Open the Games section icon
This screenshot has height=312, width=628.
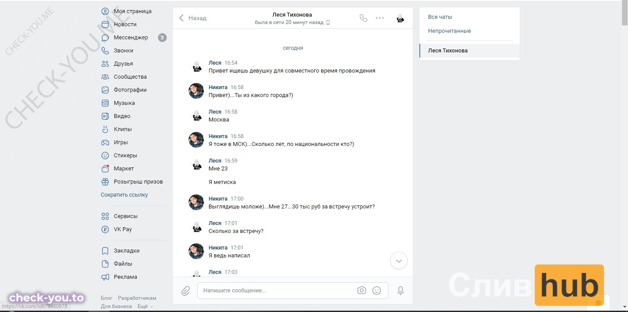105,142
